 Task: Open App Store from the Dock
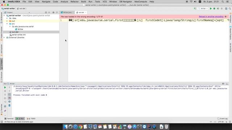click(134, 127)
